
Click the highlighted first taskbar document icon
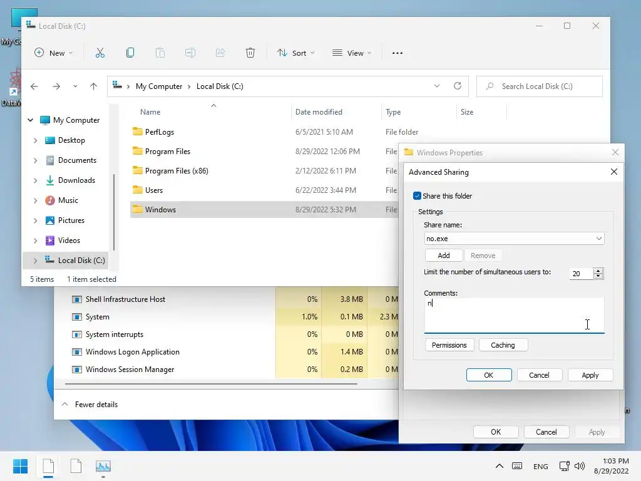coord(48,466)
